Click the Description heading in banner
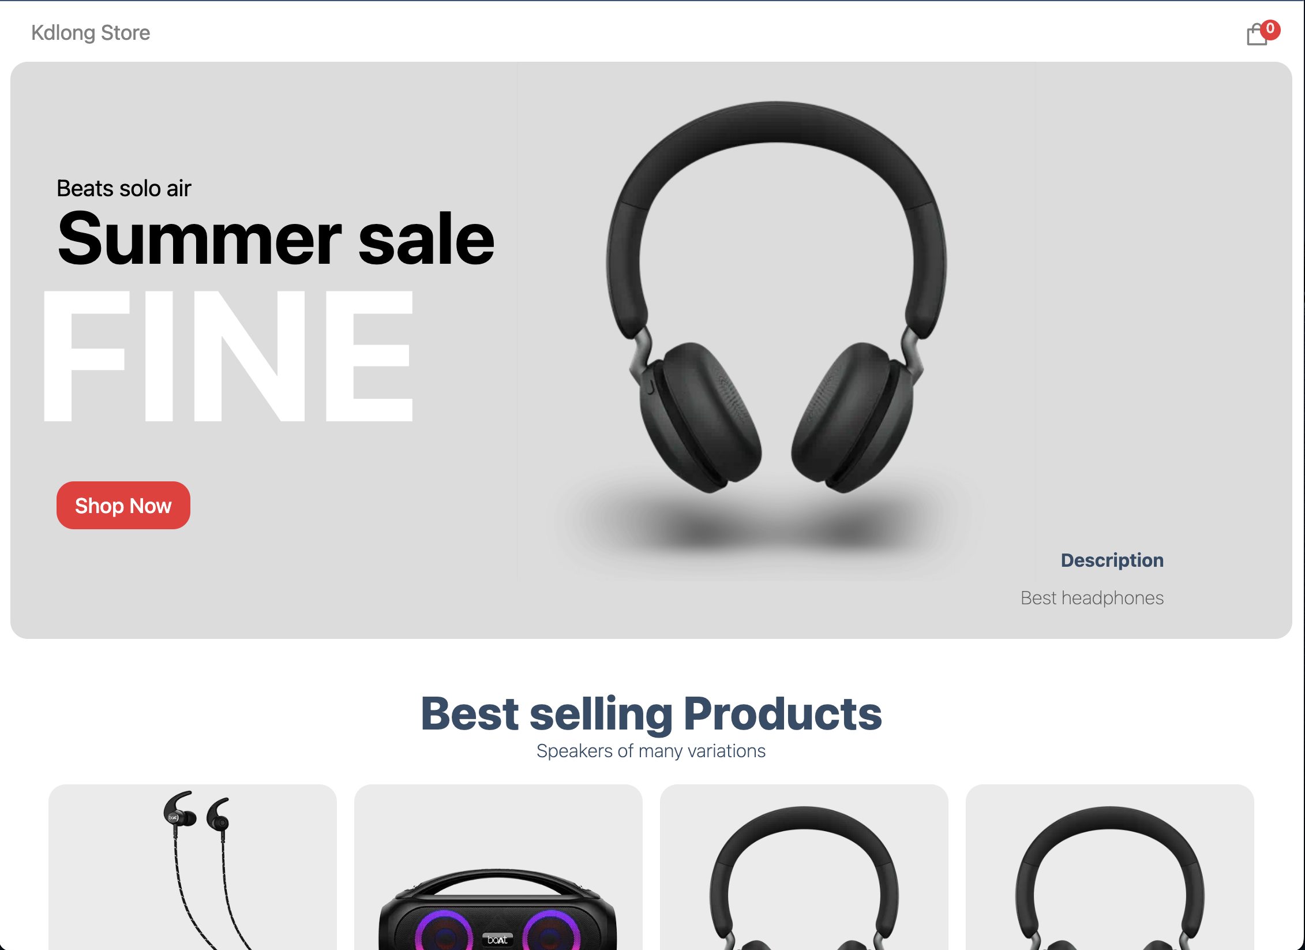The width and height of the screenshot is (1305, 950). click(1112, 560)
